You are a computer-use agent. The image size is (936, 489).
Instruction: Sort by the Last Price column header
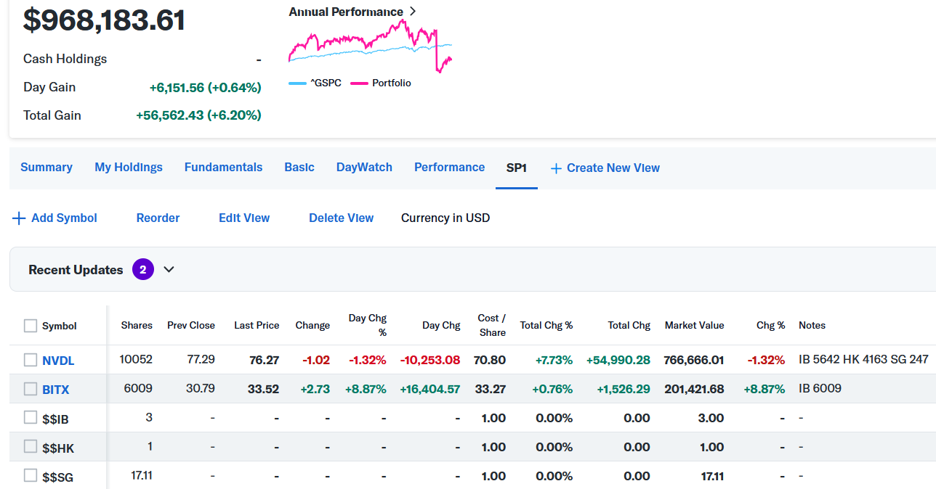pos(257,326)
